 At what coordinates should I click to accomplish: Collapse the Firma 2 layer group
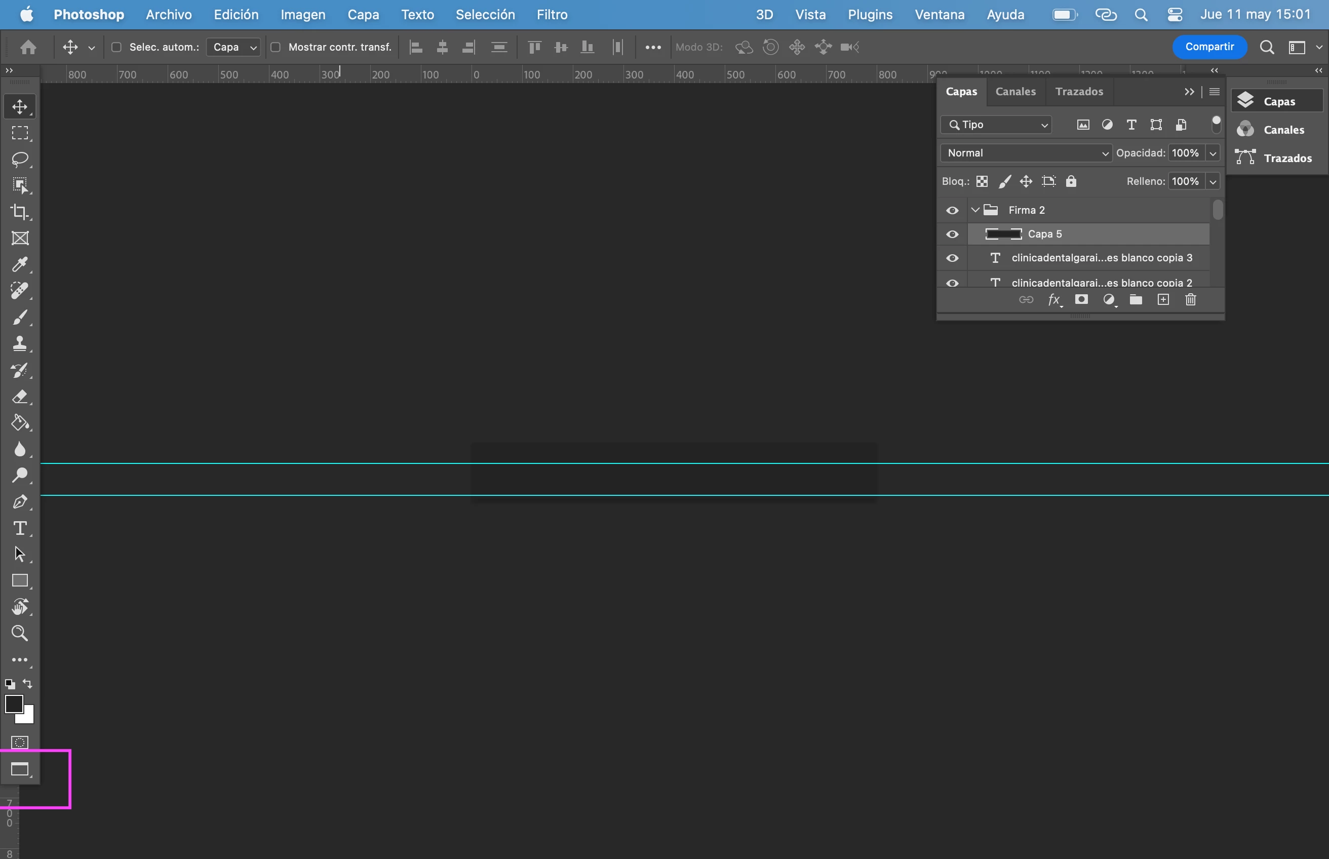(975, 210)
